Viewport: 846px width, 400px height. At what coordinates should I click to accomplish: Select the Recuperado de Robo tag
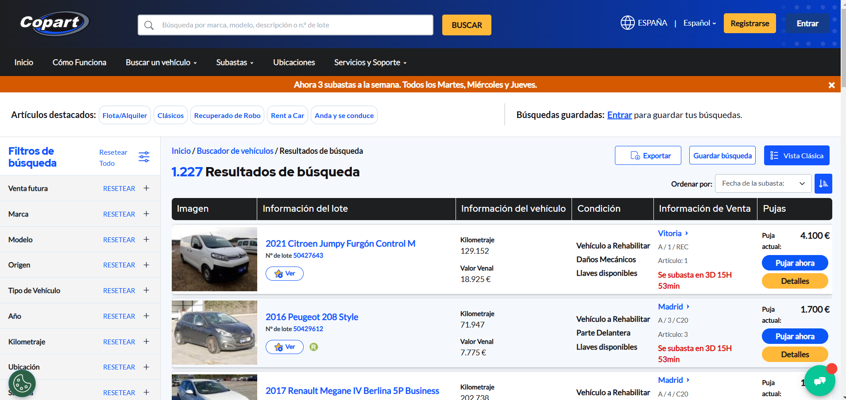coord(227,115)
